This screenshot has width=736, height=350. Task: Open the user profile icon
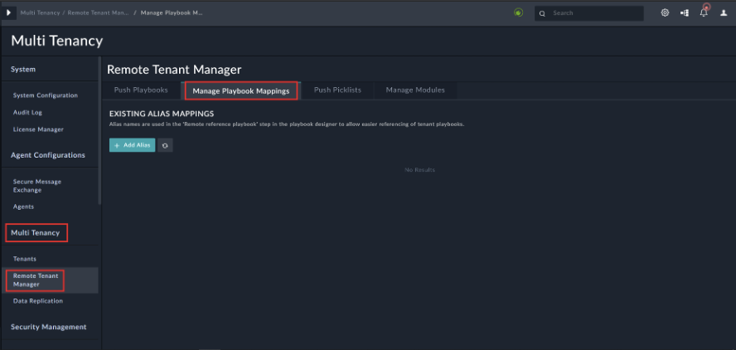click(723, 13)
